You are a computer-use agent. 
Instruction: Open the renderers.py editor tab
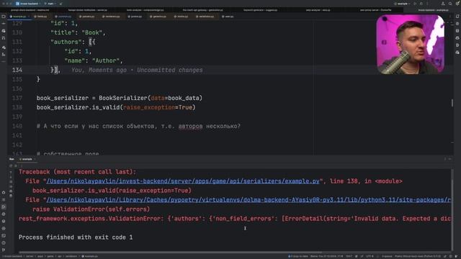pos(111,17)
